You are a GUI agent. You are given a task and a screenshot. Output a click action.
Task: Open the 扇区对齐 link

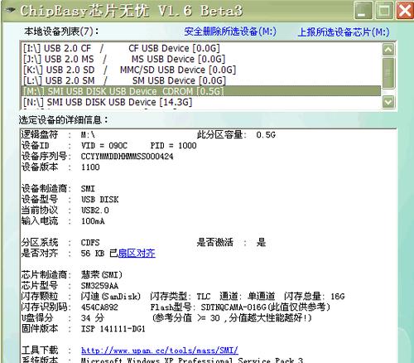[x=137, y=254]
